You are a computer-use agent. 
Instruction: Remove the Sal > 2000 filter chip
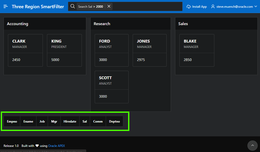pyautogui.click(x=109, y=6)
